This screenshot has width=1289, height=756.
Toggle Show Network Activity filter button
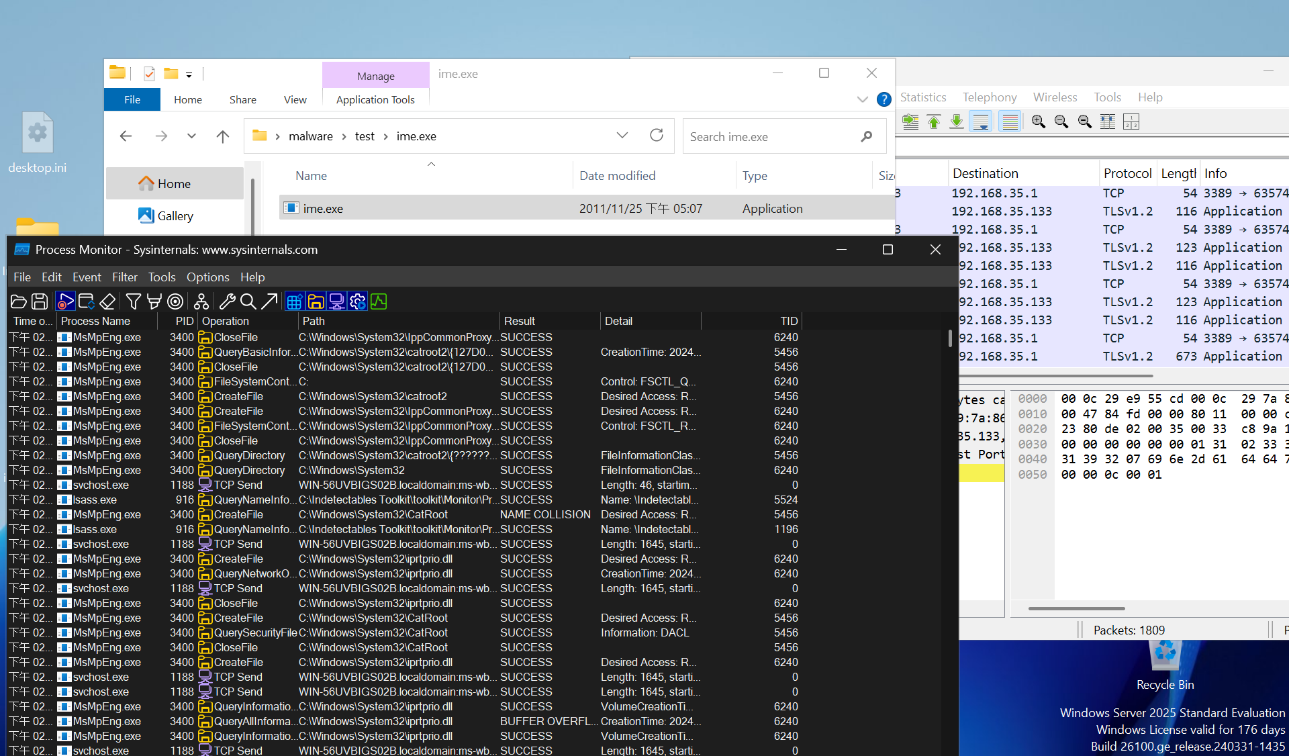tap(336, 302)
